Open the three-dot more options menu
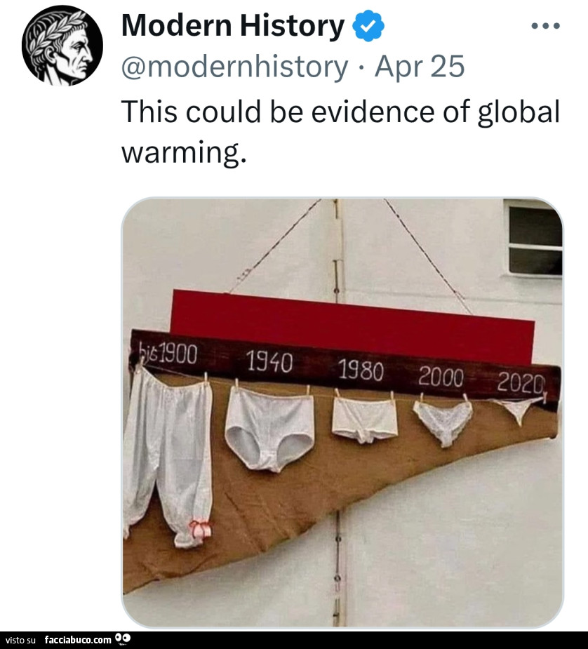588x649 pixels. 545,26
